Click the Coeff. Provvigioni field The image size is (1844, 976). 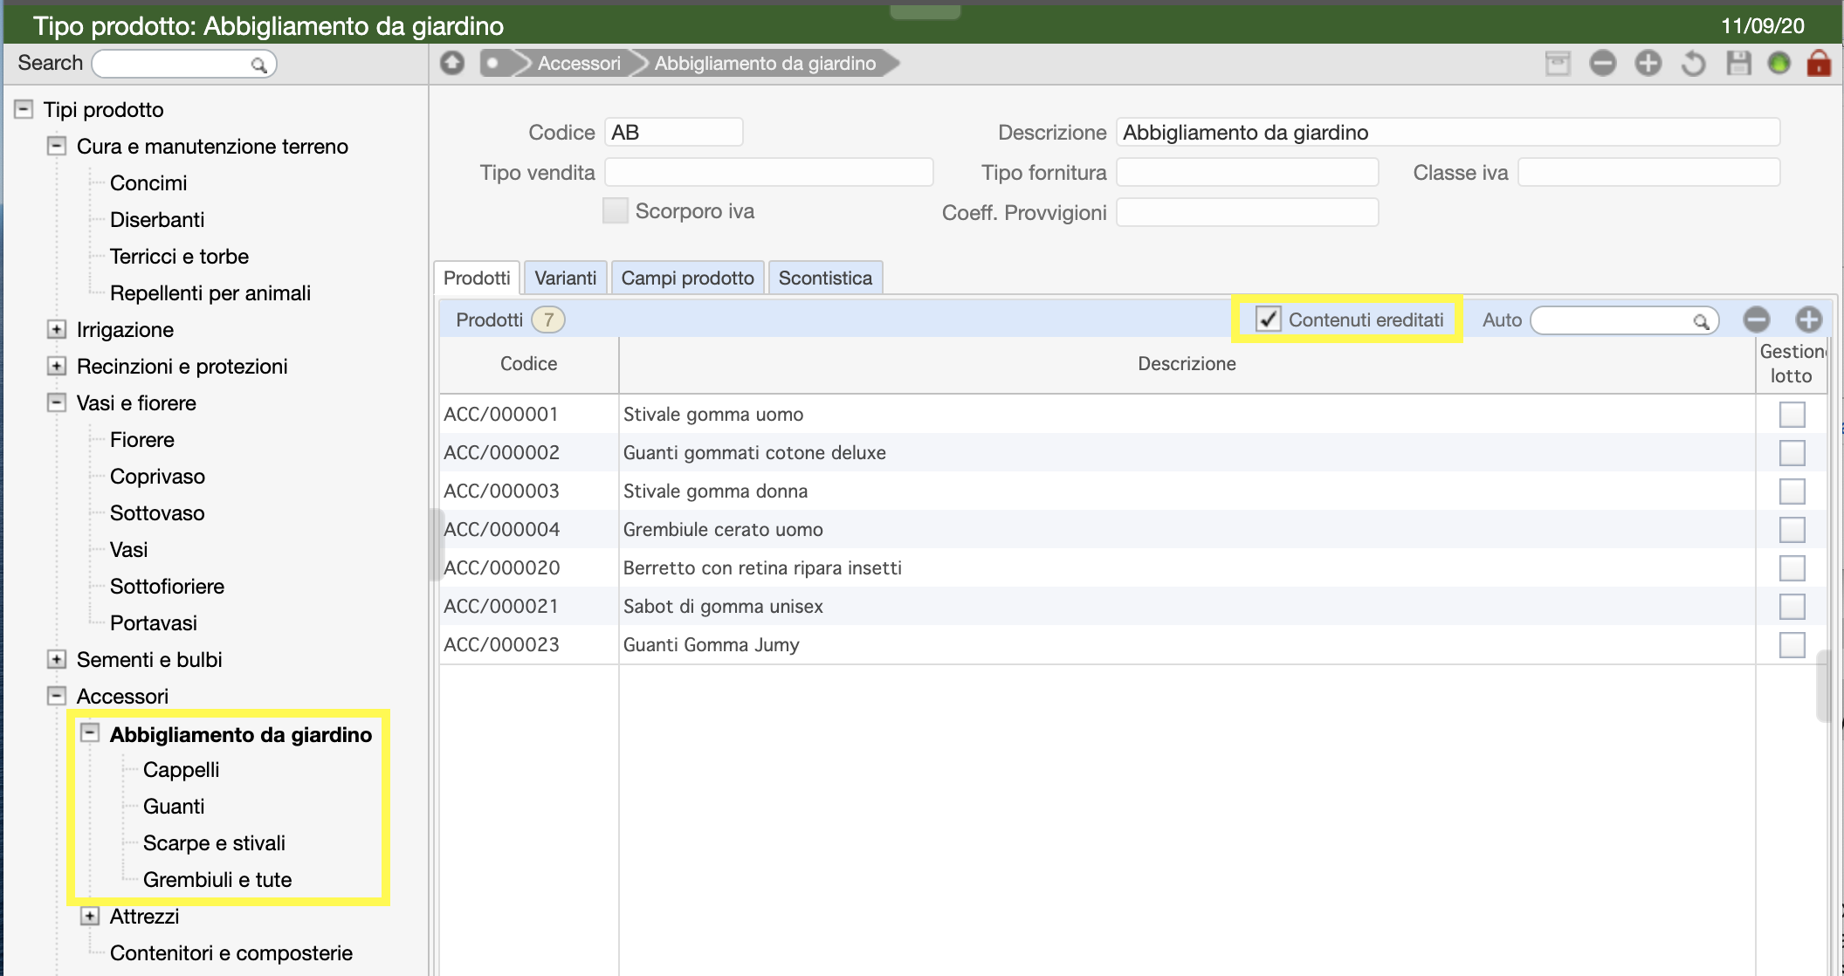tap(1247, 212)
